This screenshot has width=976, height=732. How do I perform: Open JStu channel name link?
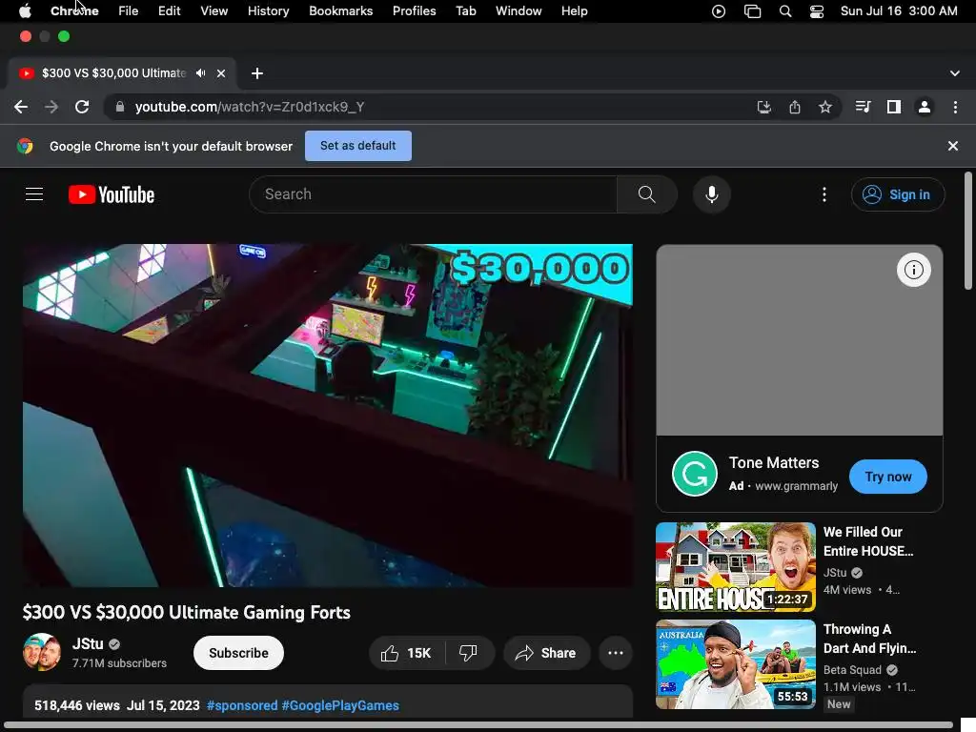(x=88, y=643)
